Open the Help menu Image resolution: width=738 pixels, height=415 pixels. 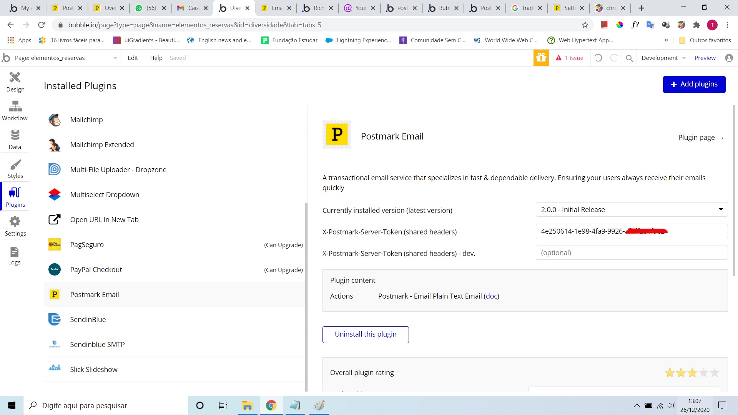coord(156,58)
